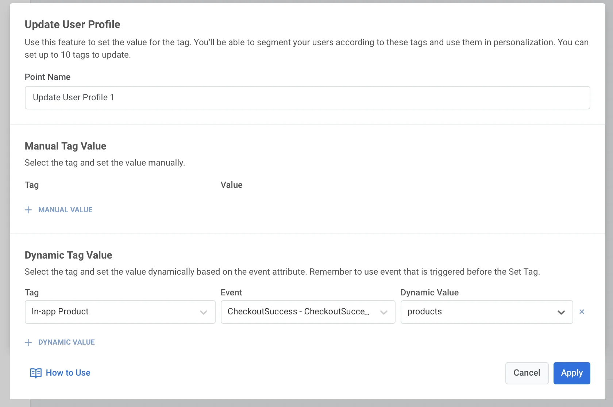
Task: Add another DYNAMIC VALUE row
Action: [x=66, y=342]
